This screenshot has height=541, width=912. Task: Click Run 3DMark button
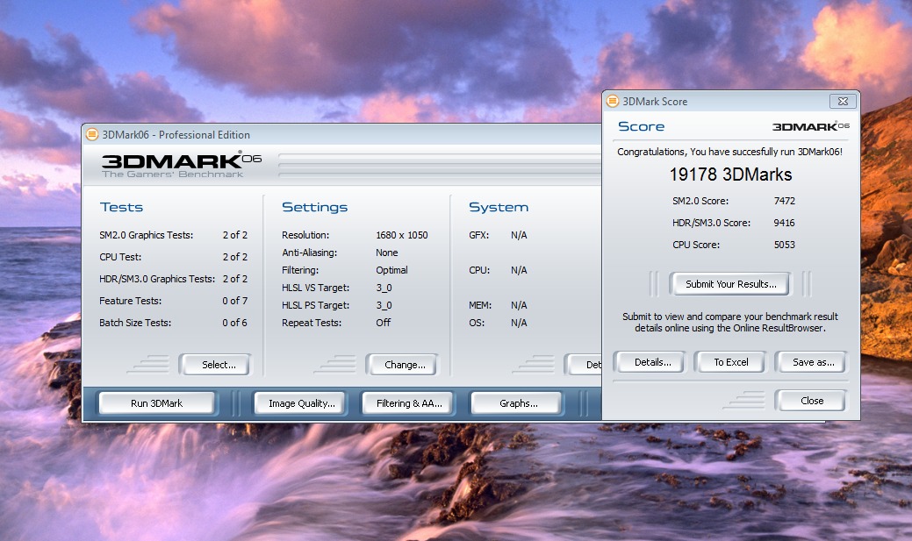tap(156, 403)
